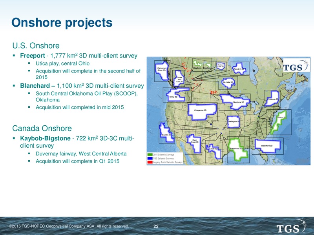Click the blue TGS Seismic Surveys legend swatch
The image size is (314, 235).
tap(150, 158)
